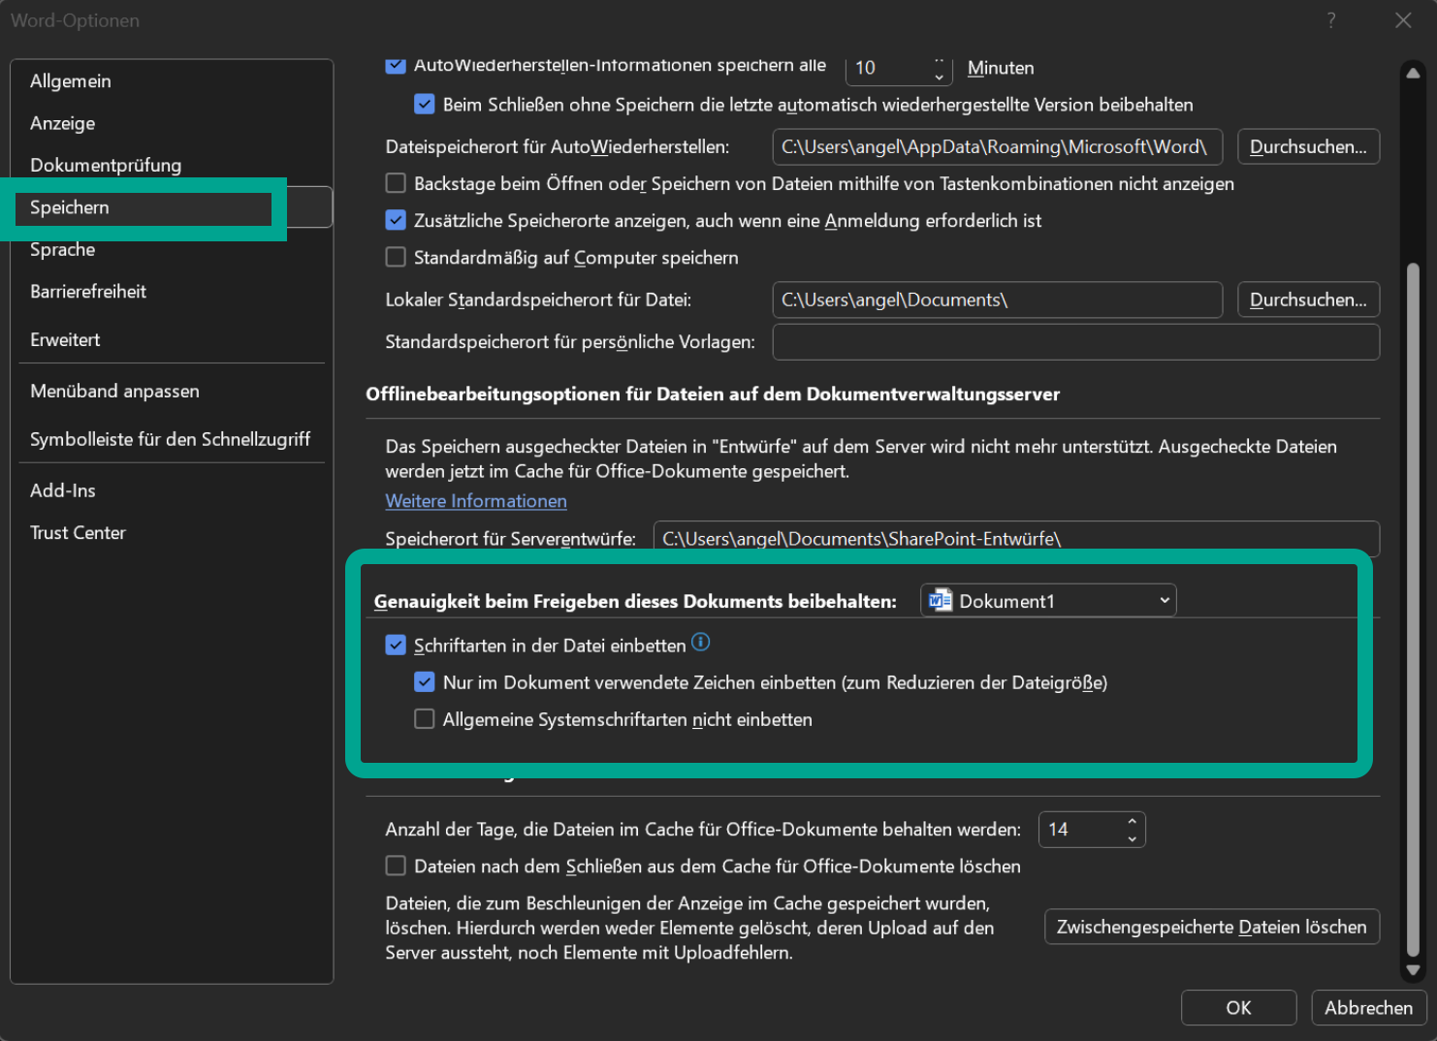
Task: Enable Standardmäßig auf Computer speichern
Action: (396, 257)
